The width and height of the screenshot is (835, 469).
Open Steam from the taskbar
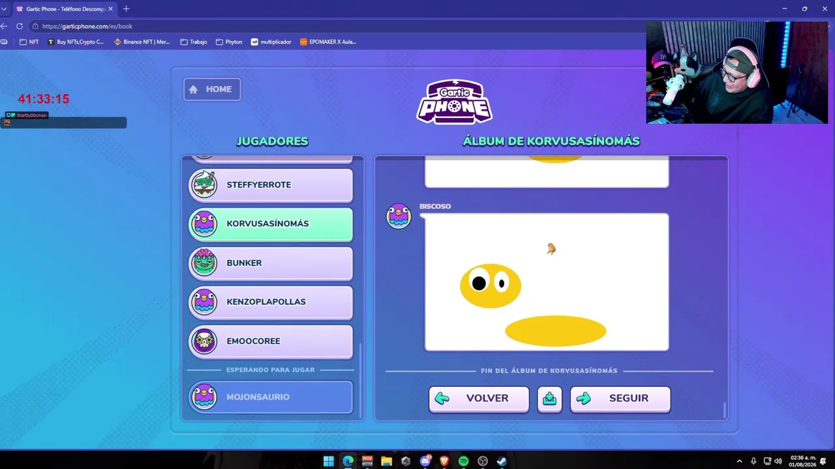click(x=502, y=461)
